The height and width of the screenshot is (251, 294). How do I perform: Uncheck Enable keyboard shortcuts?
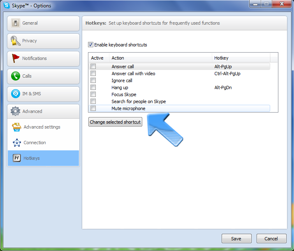tap(90, 45)
